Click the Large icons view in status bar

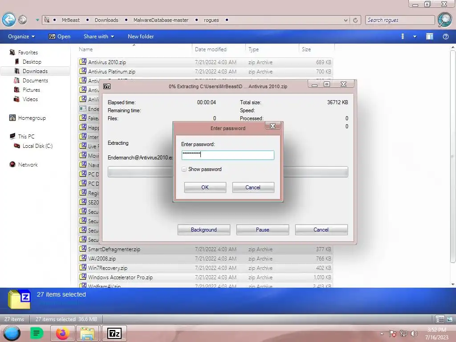[450, 319]
